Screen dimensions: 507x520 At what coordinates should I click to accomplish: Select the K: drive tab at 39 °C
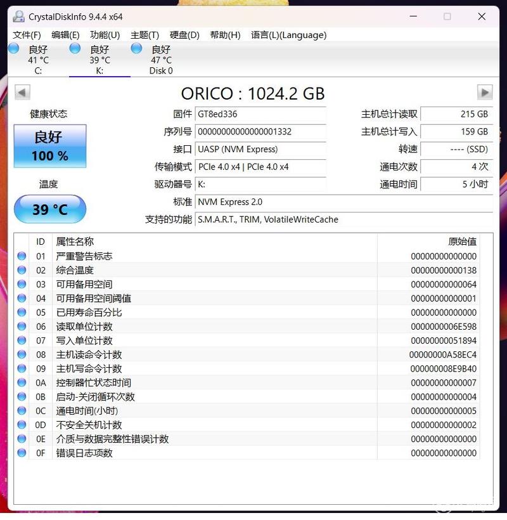(99, 60)
